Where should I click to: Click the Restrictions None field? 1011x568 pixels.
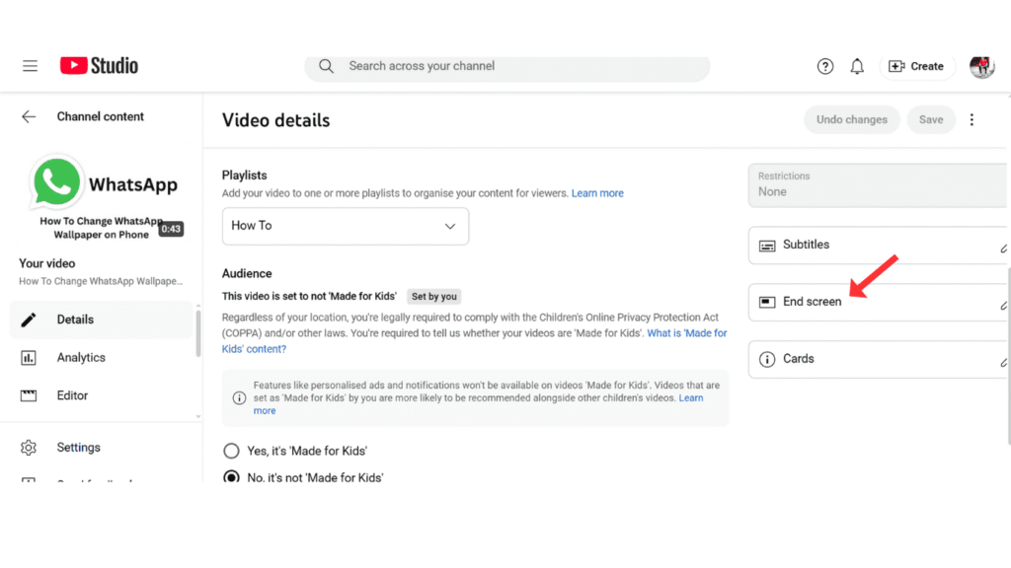pyautogui.click(x=878, y=185)
